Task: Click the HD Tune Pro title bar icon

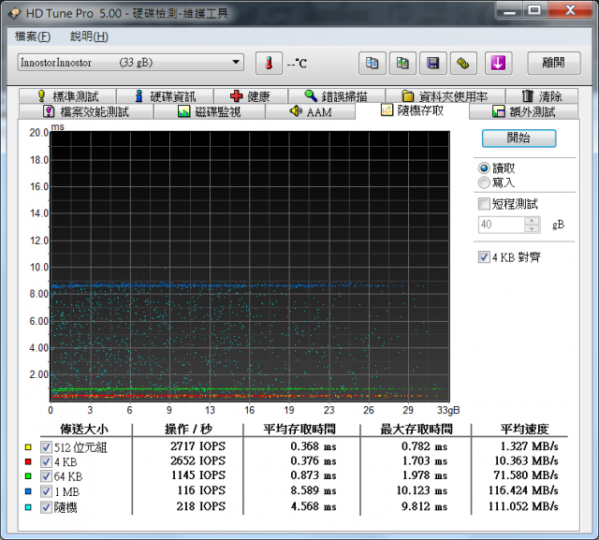Action: pos(15,13)
